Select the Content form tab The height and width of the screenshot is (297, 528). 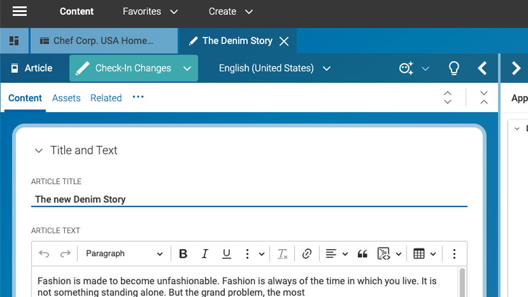point(25,98)
